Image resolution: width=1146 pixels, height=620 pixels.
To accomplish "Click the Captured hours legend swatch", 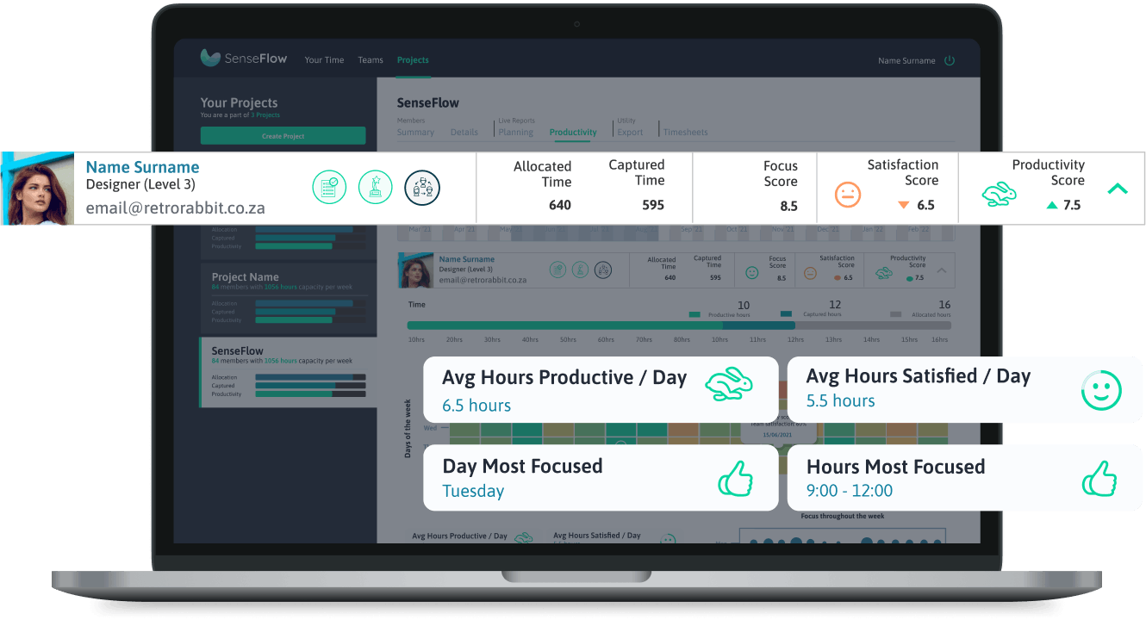I will click(x=786, y=315).
